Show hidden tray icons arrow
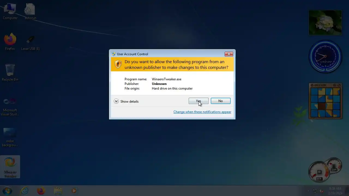 pyautogui.click(x=308, y=191)
